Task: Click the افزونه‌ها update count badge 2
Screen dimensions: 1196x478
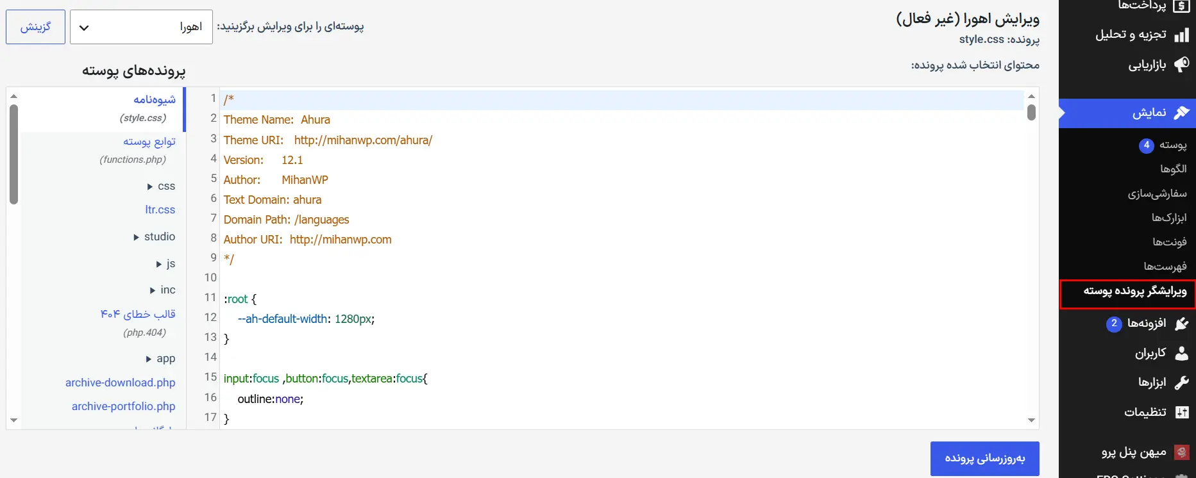Action: tap(1114, 324)
